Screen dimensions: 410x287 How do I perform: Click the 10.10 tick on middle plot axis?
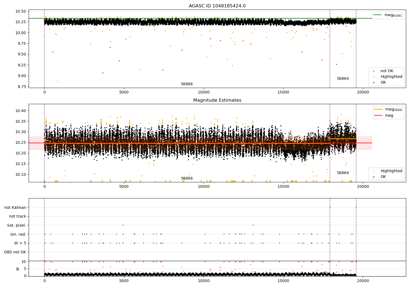pos(21,174)
